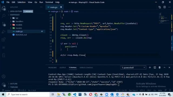The height and width of the screenshot is (97, 173).
Task: Select the main.go editor tab
Action: click(x=55, y=7)
